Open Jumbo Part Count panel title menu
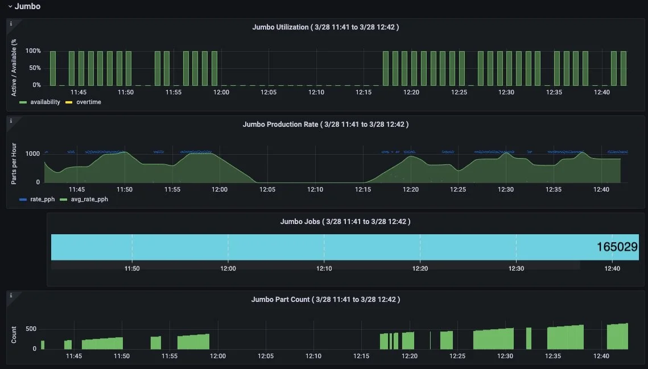The height and width of the screenshot is (369, 648). tap(325, 300)
